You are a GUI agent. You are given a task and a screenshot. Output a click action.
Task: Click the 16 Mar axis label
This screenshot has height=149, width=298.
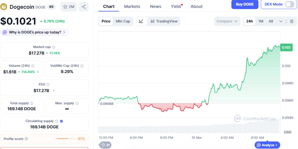coord(197,138)
